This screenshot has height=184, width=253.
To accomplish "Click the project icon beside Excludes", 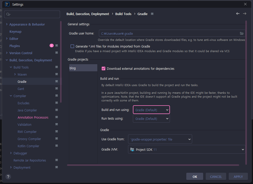I will [57, 103].
